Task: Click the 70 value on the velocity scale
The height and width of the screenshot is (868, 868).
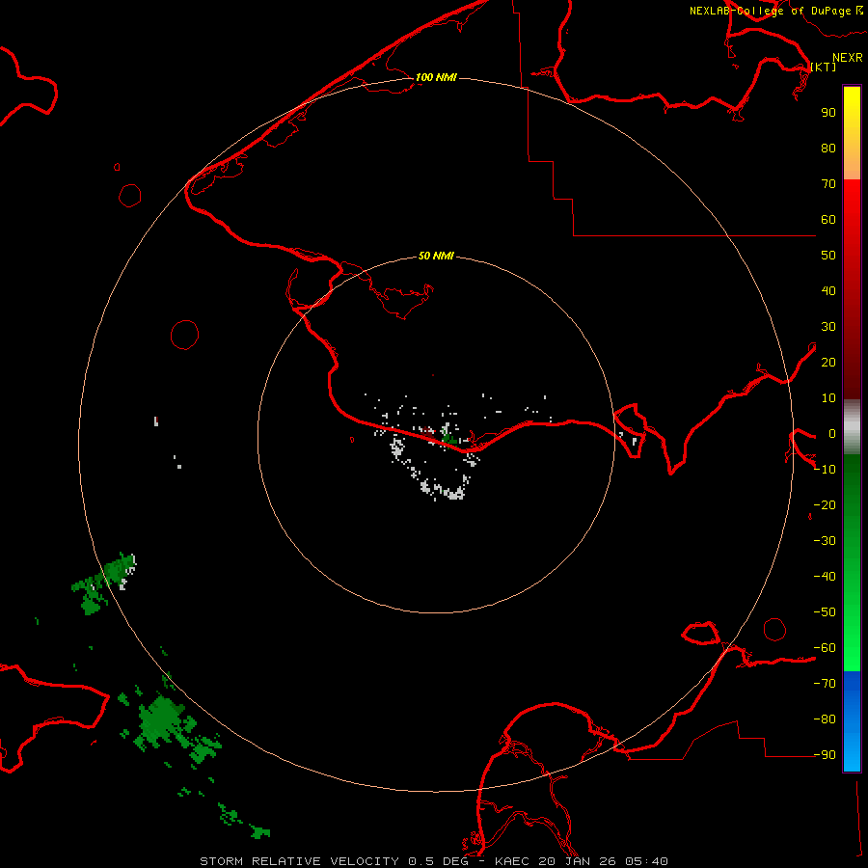Action: (x=828, y=184)
